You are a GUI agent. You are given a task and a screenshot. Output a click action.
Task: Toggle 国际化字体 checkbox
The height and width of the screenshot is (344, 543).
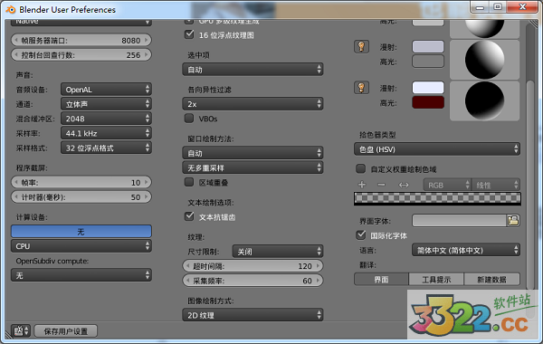click(361, 235)
